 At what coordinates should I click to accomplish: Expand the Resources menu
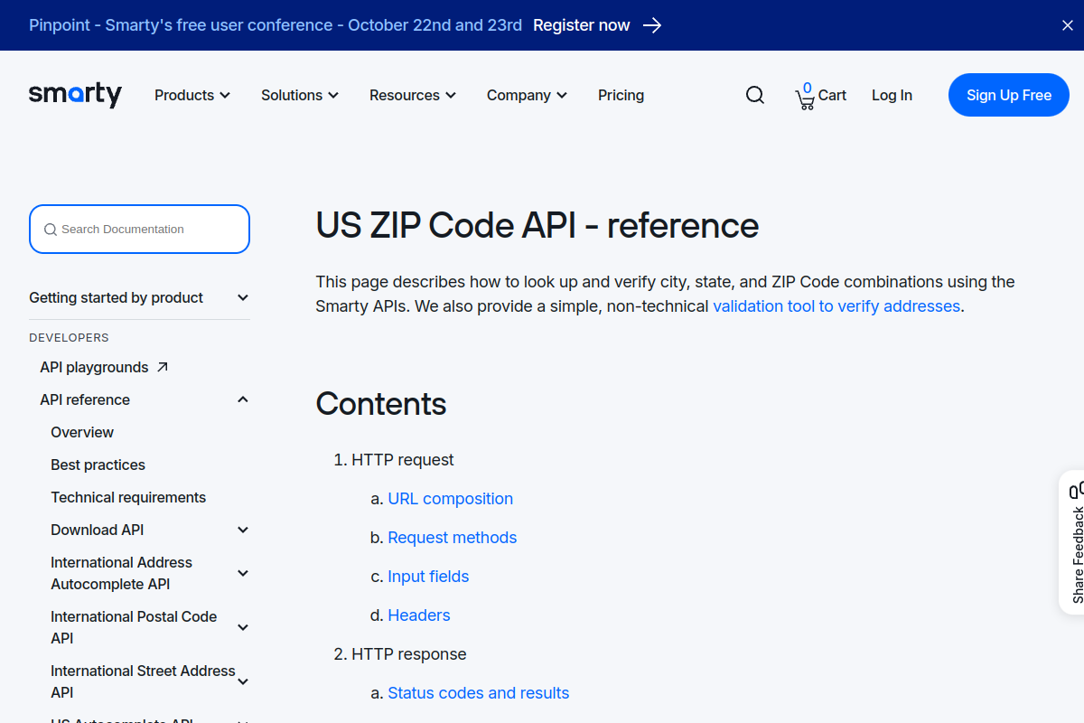pyautogui.click(x=413, y=95)
